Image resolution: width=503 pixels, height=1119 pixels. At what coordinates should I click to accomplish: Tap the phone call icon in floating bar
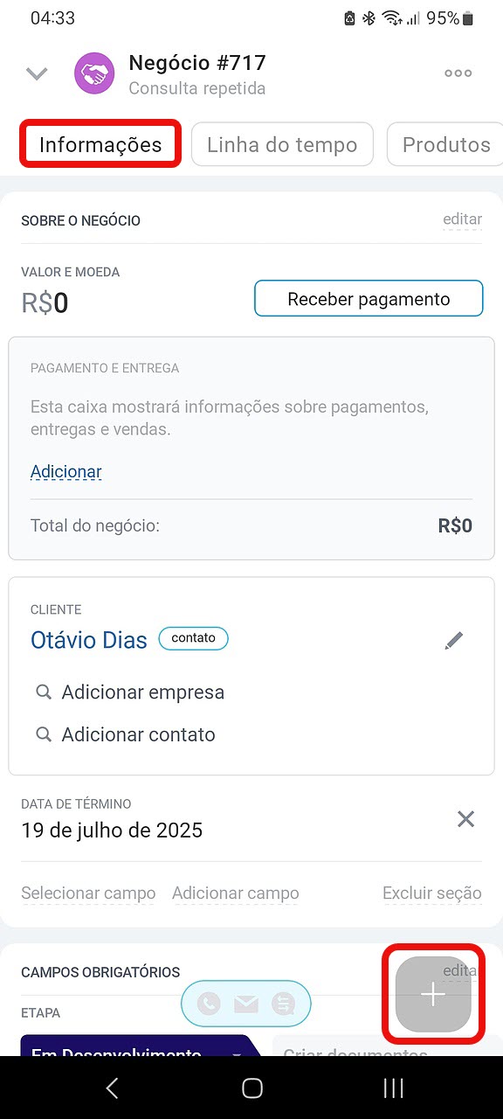click(x=209, y=1004)
